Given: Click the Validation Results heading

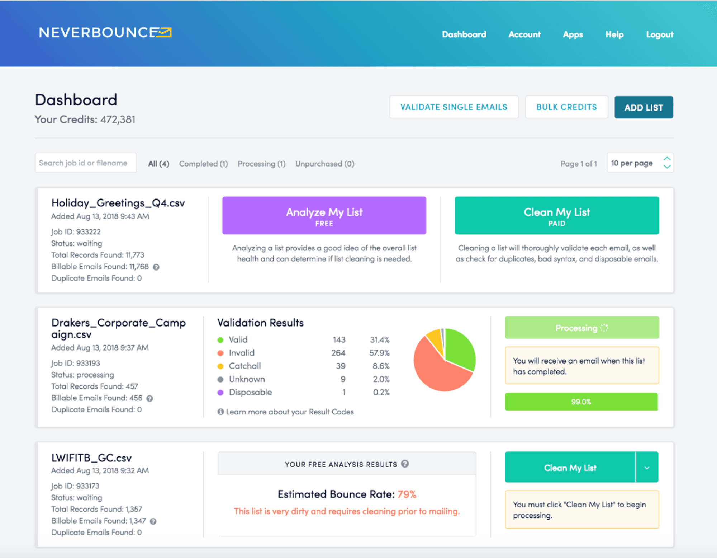Looking at the screenshot, I should pyautogui.click(x=260, y=323).
